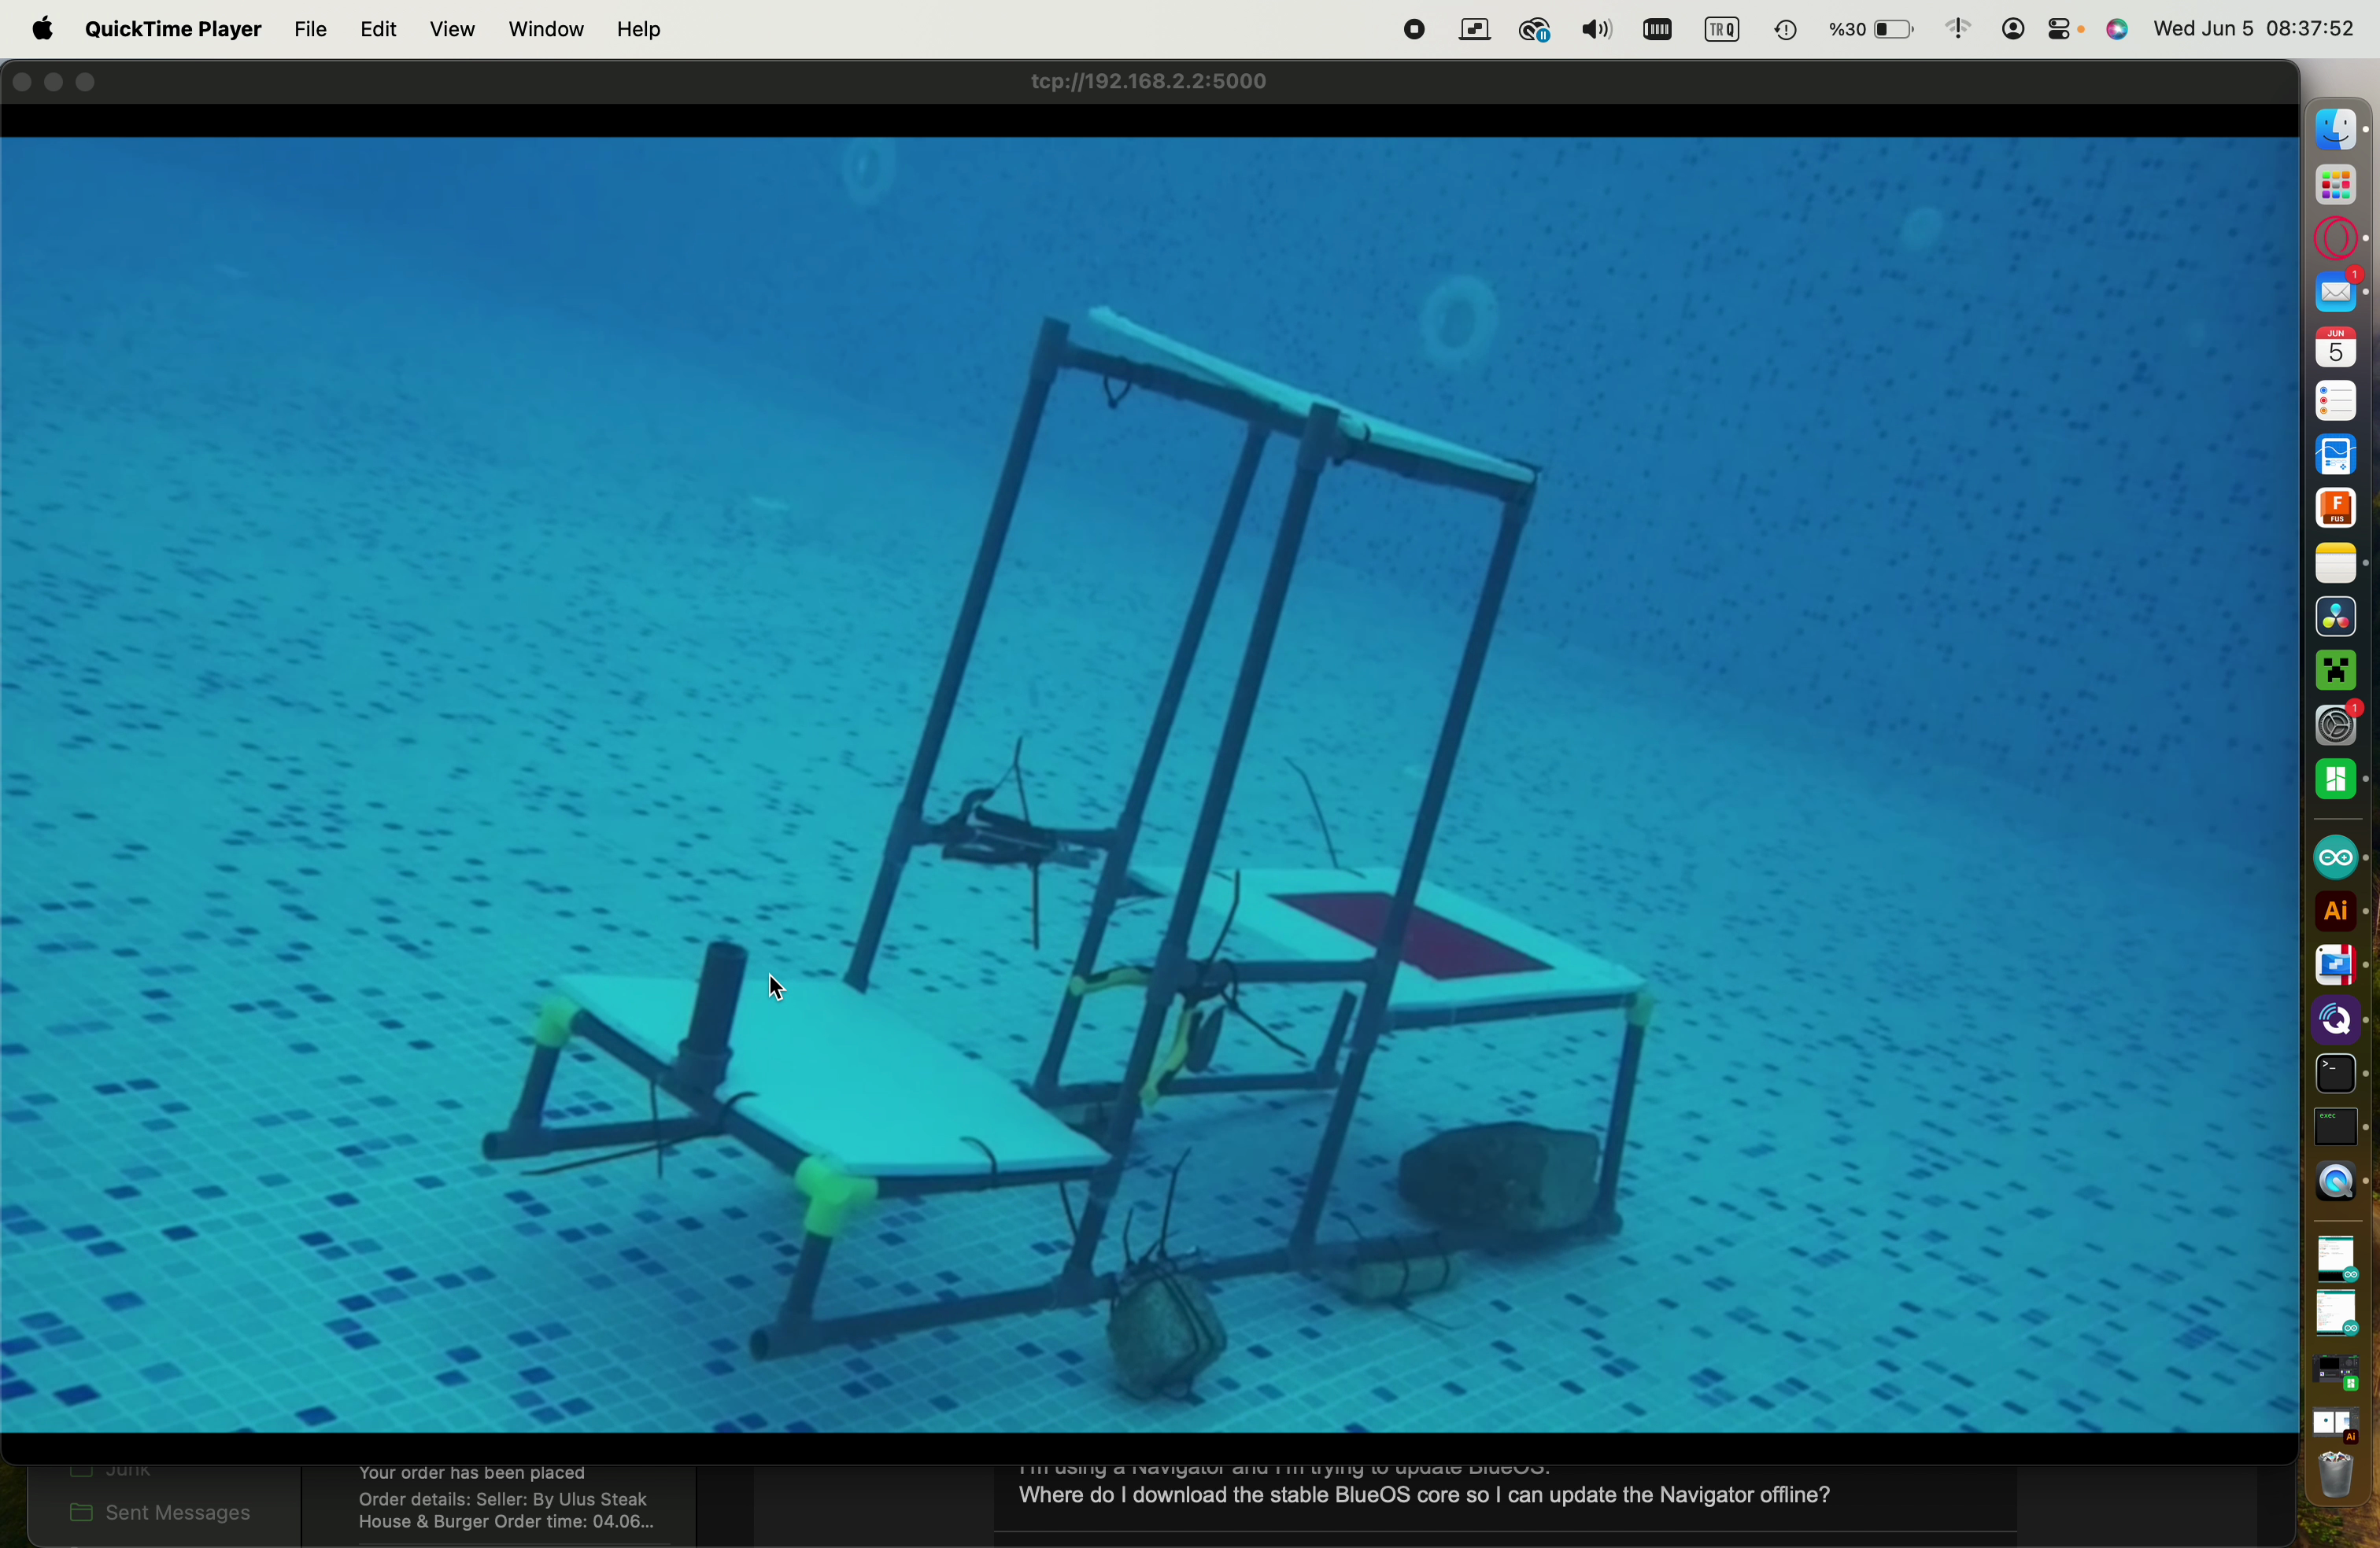Open Arduino IDE from the dock
Image resolution: width=2380 pixels, height=1548 pixels.
coord(2337,858)
